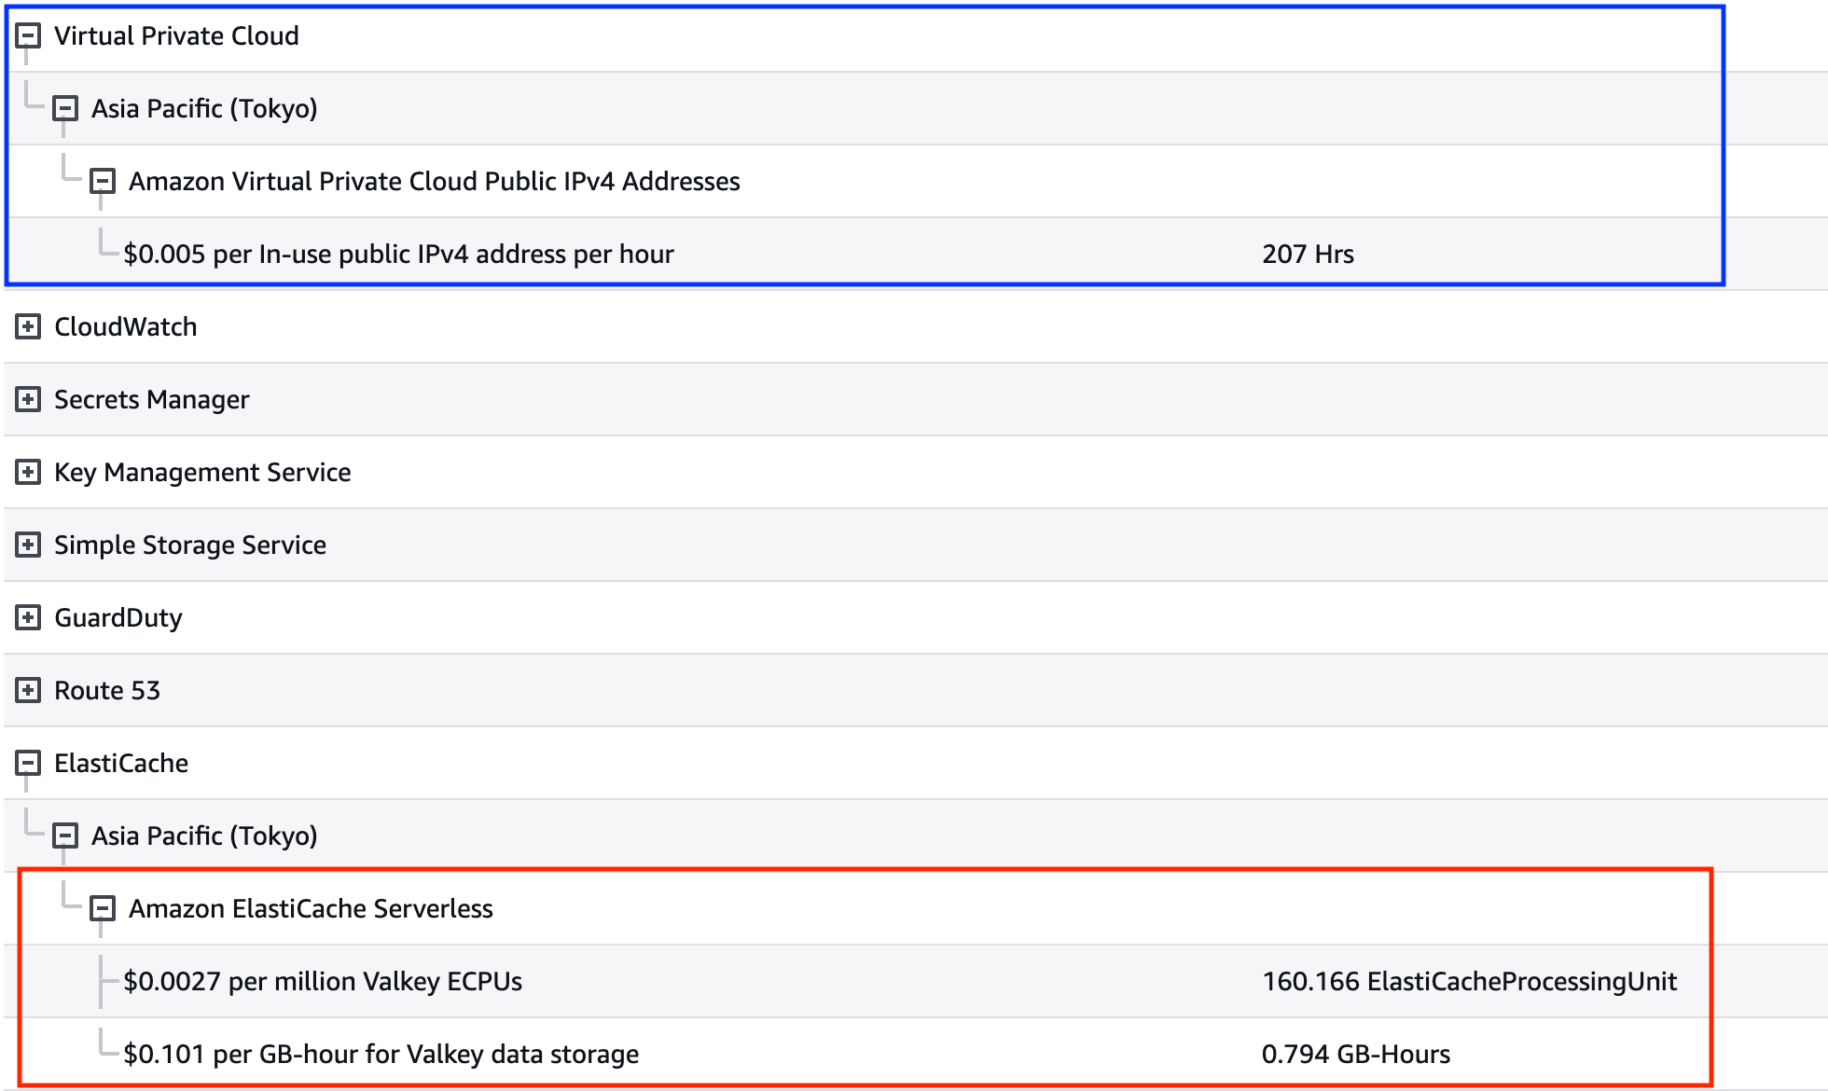
Task: Click the Virtual Private Cloud label
Action: pyautogui.click(x=176, y=36)
